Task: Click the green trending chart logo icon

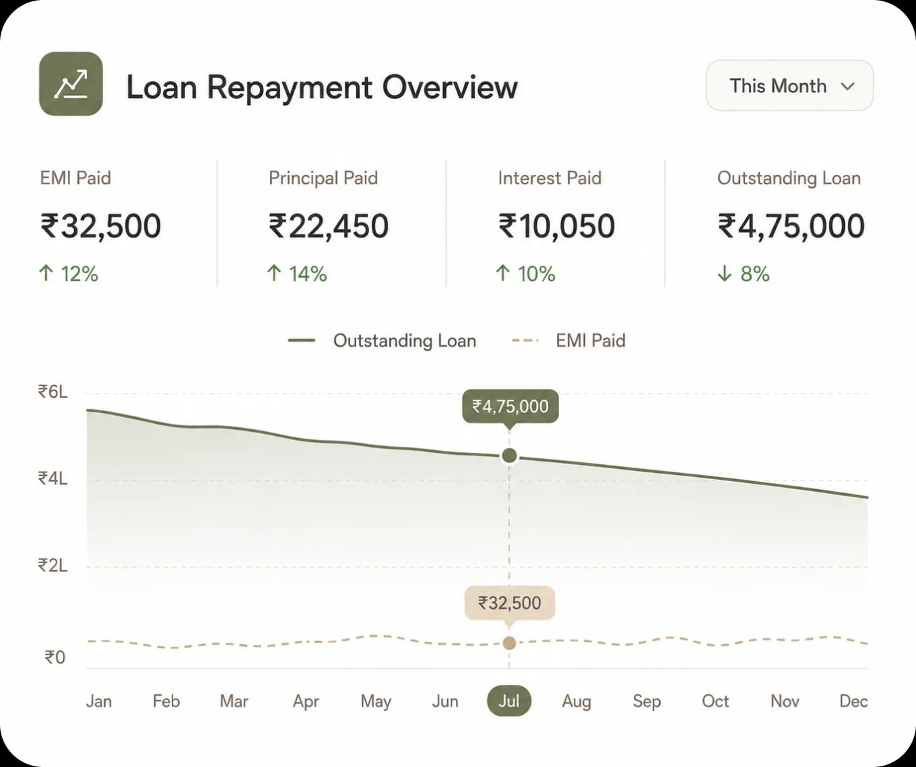Action: coord(71,84)
